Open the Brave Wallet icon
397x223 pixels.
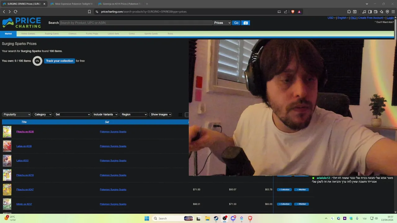(x=376, y=12)
